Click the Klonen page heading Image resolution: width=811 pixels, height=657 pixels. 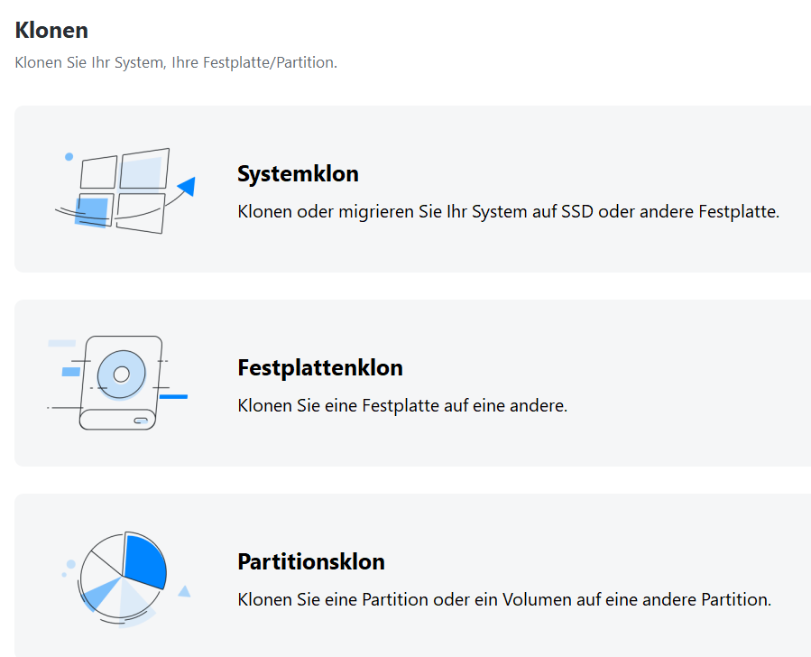(x=51, y=30)
